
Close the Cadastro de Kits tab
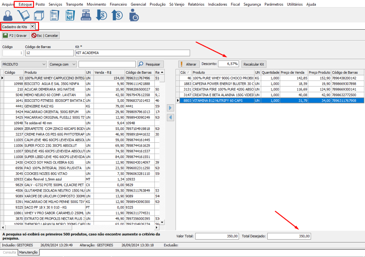coord(32,26)
